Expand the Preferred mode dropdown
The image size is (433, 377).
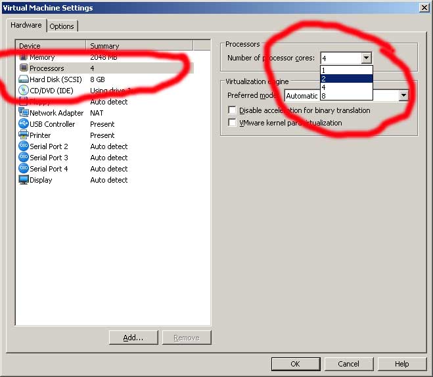403,96
